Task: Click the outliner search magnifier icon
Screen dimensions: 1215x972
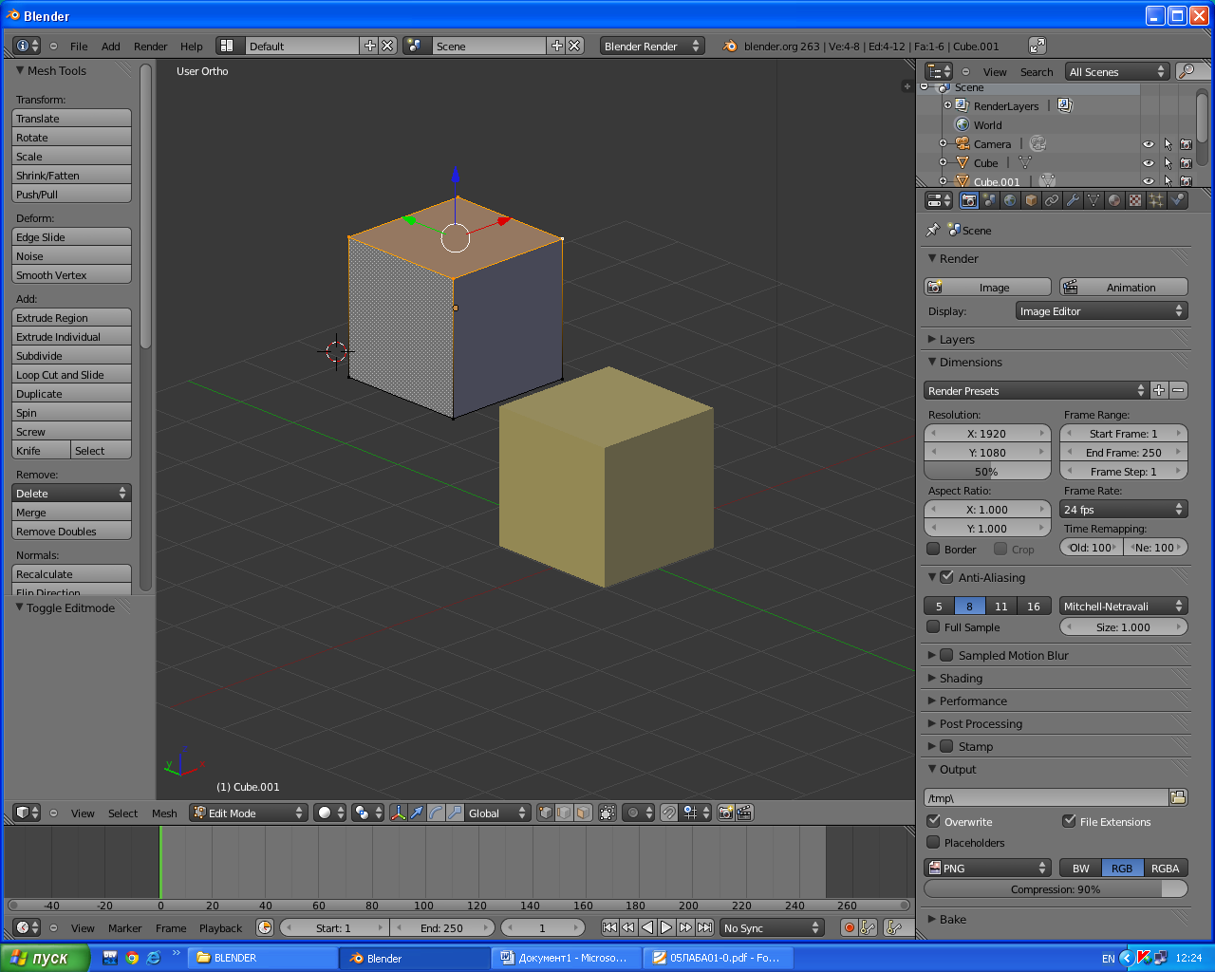Action: [1187, 71]
